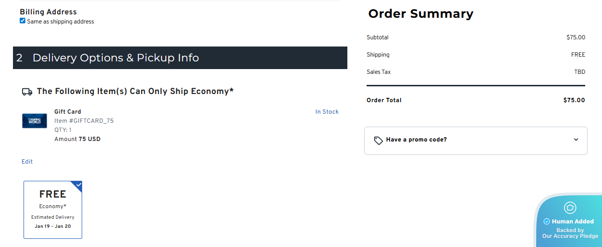Expand the promo code chevron arrow
602x247 pixels.
tap(576, 140)
